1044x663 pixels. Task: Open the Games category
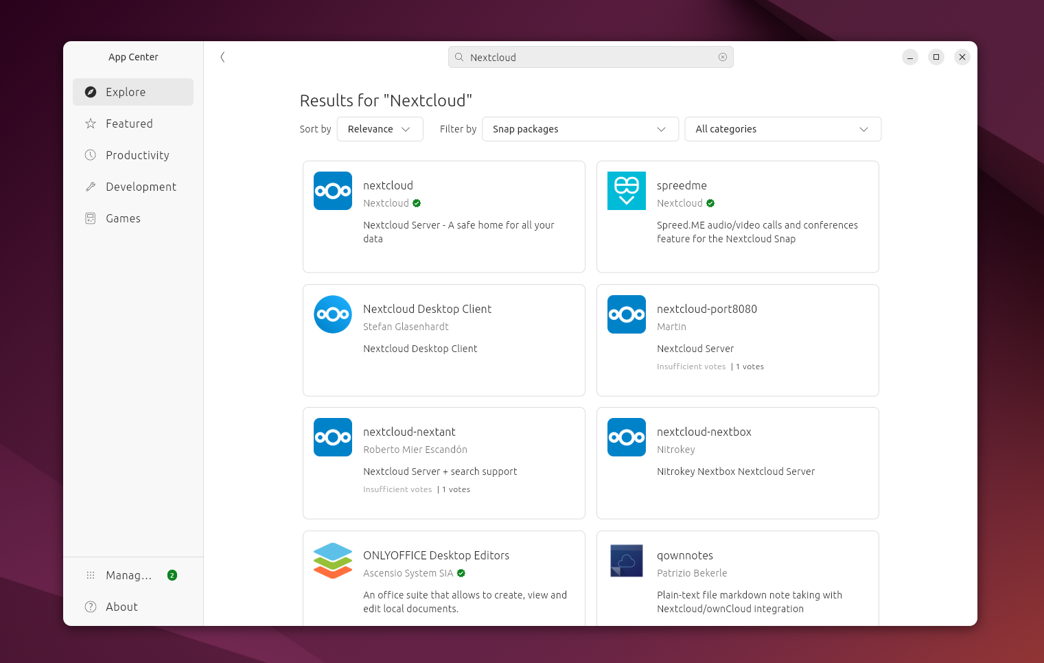pyautogui.click(x=133, y=218)
